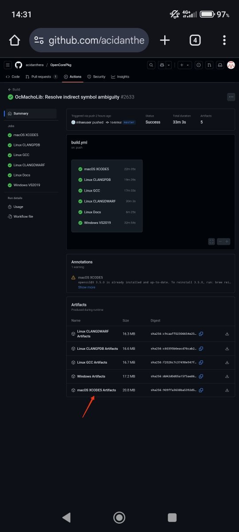The height and width of the screenshot is (532, 239).
Task: Click the GitHub Octocat logo
Action: pyautogui.click(x=19, y=65)
